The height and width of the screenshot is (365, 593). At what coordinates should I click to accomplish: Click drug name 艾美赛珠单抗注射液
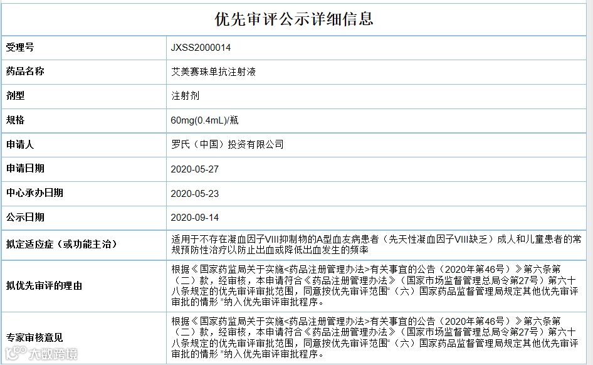[x=213, y=71]
